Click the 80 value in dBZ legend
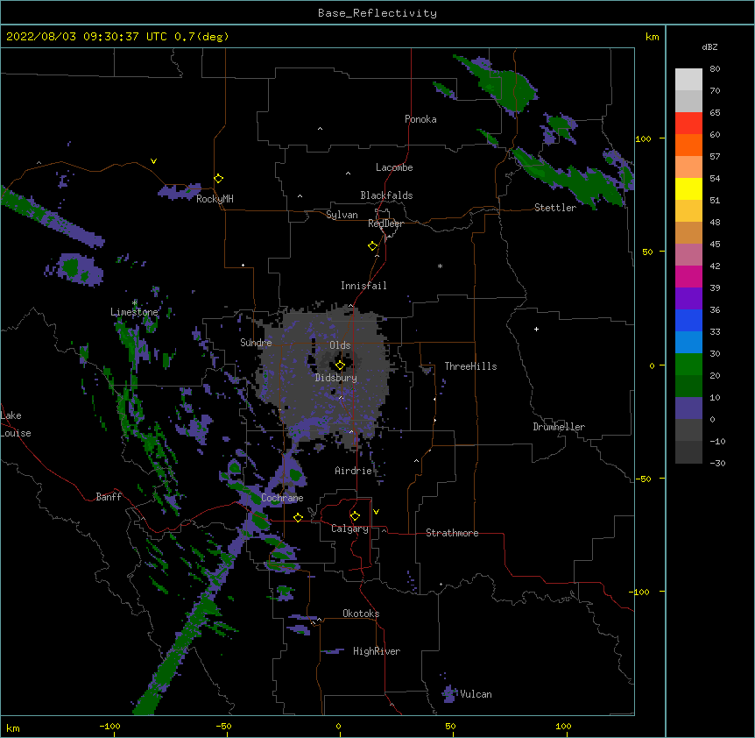This screenshot has width=755, height=738. (715, 69)
